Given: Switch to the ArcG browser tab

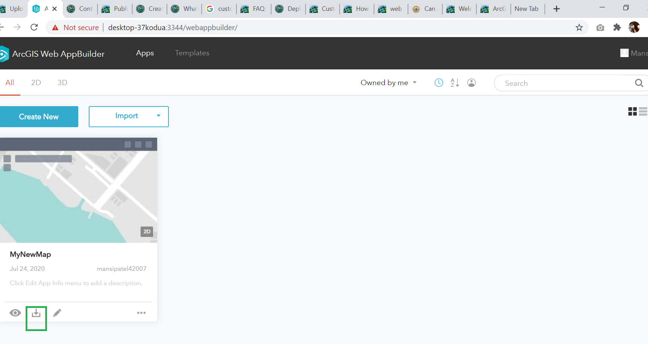Looking at the screenshot, I should [x=493, y=9].
